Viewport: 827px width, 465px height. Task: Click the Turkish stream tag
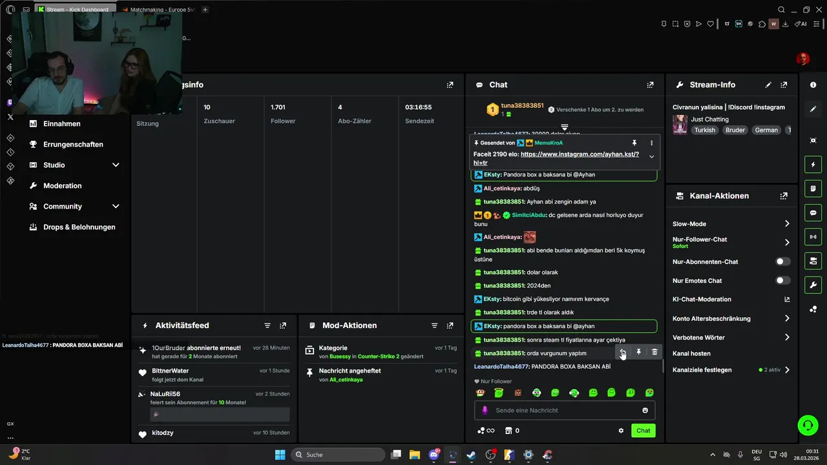[x=706, y=130]
